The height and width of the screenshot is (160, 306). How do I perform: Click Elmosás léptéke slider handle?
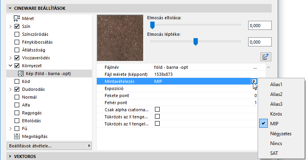(x=195, y=42)
